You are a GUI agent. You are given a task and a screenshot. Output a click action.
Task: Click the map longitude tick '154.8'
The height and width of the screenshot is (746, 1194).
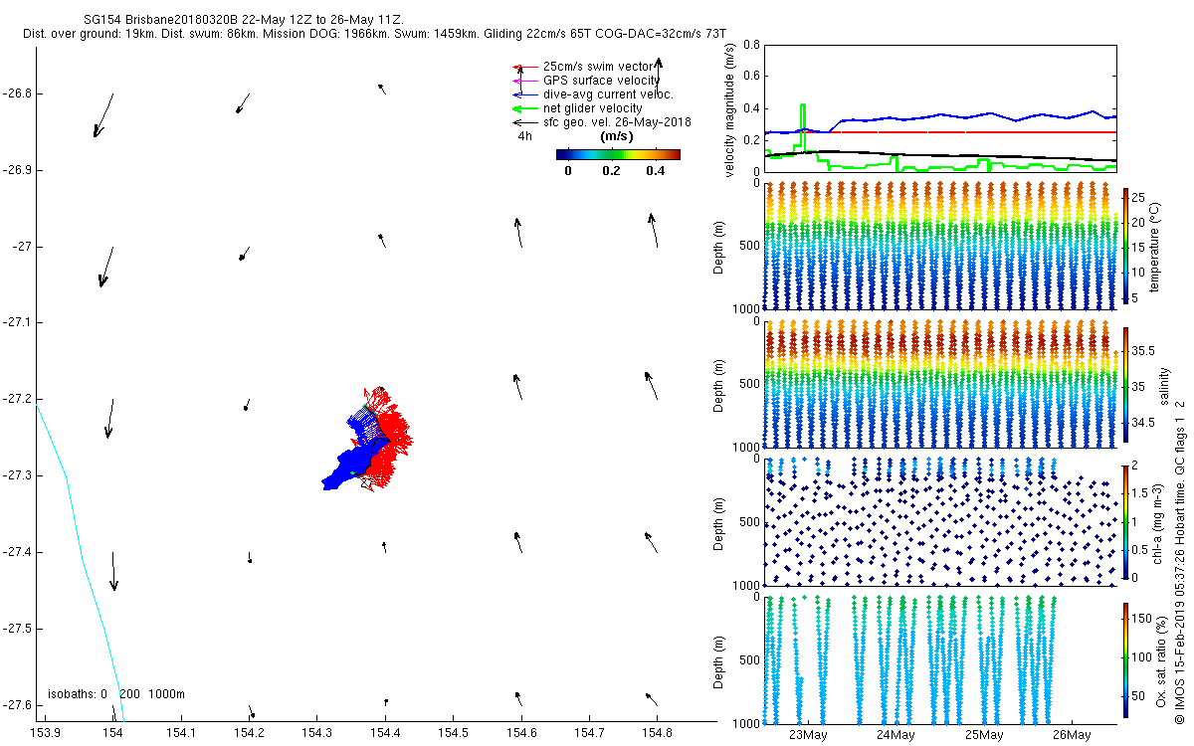point(658,732)
